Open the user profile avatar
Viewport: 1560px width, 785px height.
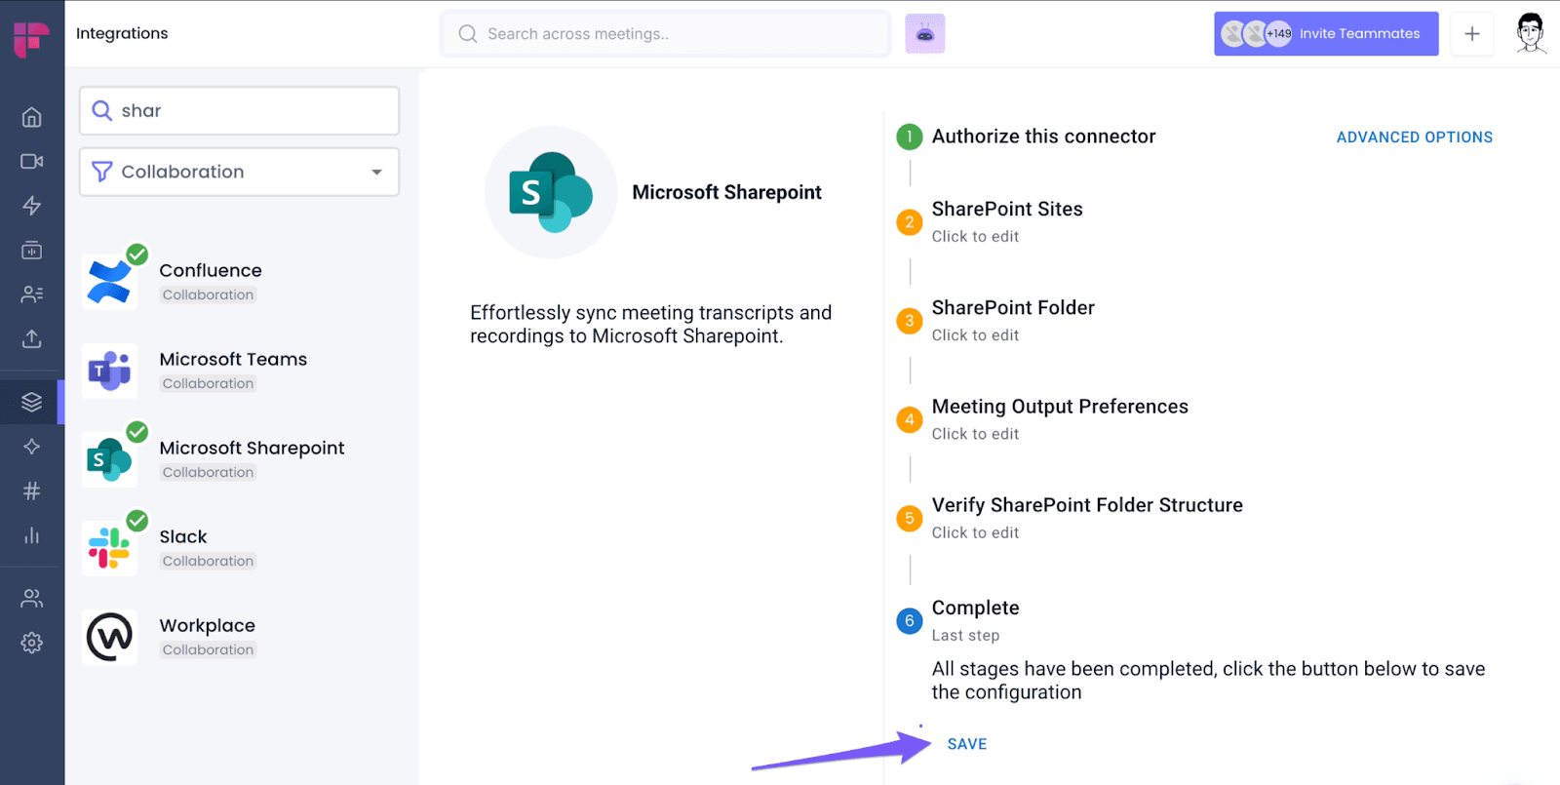(x=1531, y=34)
